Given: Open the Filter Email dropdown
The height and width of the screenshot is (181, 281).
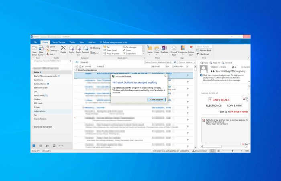Looking at the screenshot, I should [x=204, y=54].
